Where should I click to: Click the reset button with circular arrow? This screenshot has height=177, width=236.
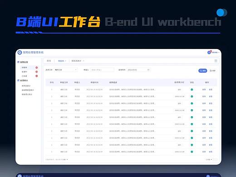212,71
